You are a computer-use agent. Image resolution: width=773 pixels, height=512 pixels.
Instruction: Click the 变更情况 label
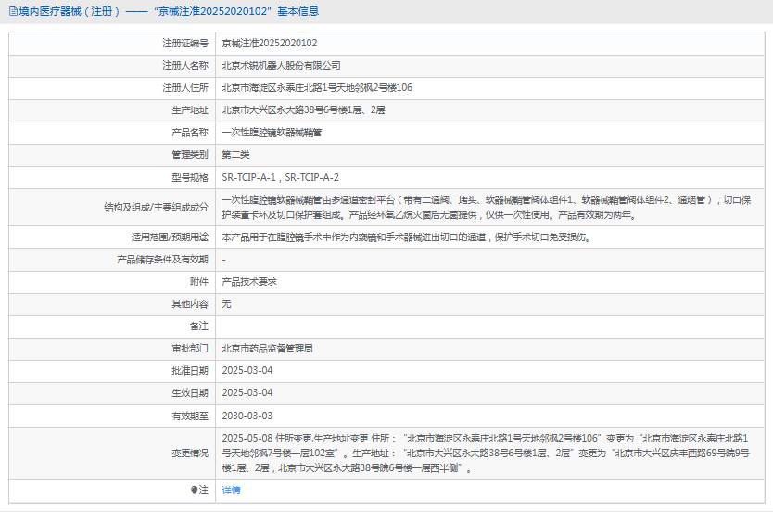(190, 454)
